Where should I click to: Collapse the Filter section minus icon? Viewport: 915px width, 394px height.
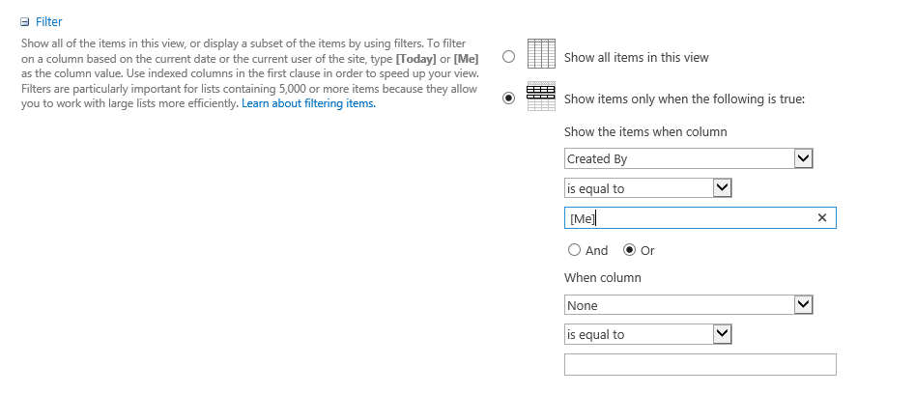pos(24,22)
